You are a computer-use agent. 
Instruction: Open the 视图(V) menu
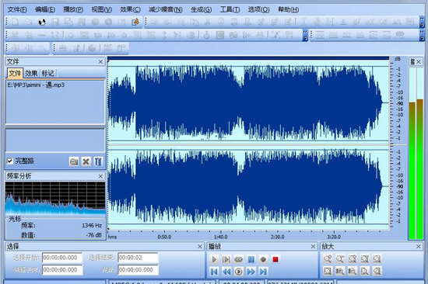tap(101, 9)
